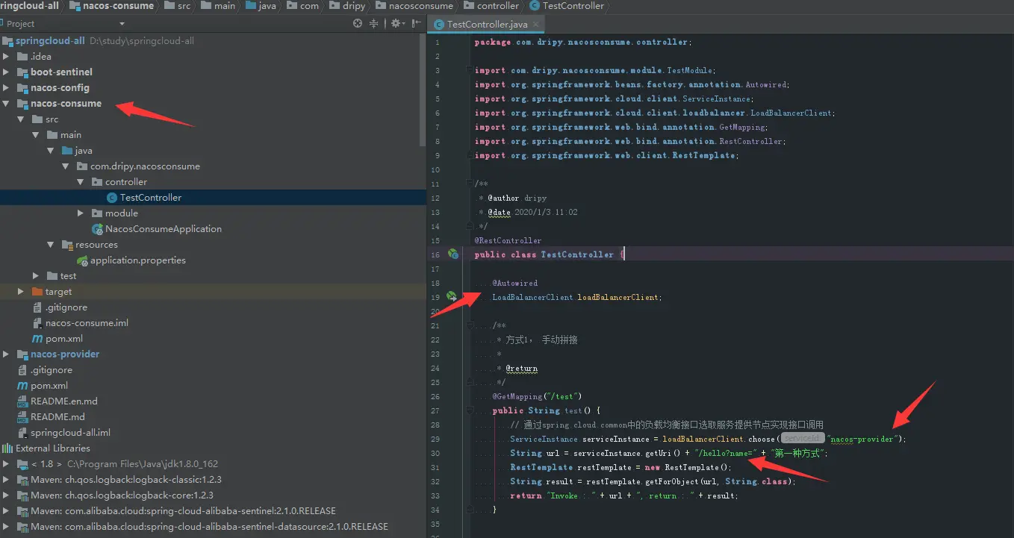The image size is (1014, 538).
Task: Click the serviceId parameter hint on line 29
Action: [803, 439]
